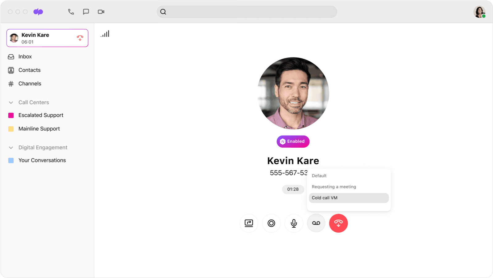Open the phone dialer icon in top bar

[71, 12]
